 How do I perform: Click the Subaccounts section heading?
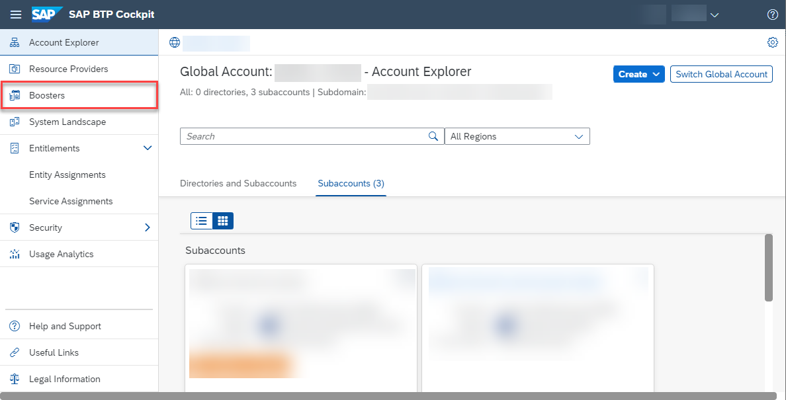(215, 251)
